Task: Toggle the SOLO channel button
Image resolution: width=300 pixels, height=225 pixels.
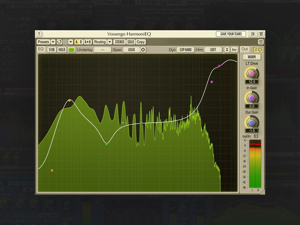Action: [131, 42]
